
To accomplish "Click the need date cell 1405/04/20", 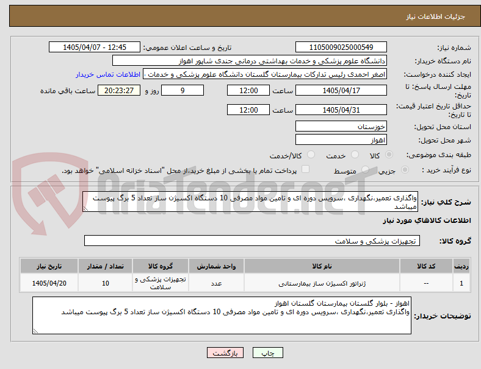I will point(49,283).
